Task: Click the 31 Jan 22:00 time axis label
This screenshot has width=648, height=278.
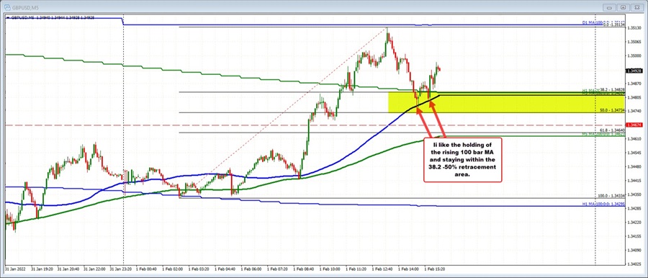Action: click(x=94, y=268)
